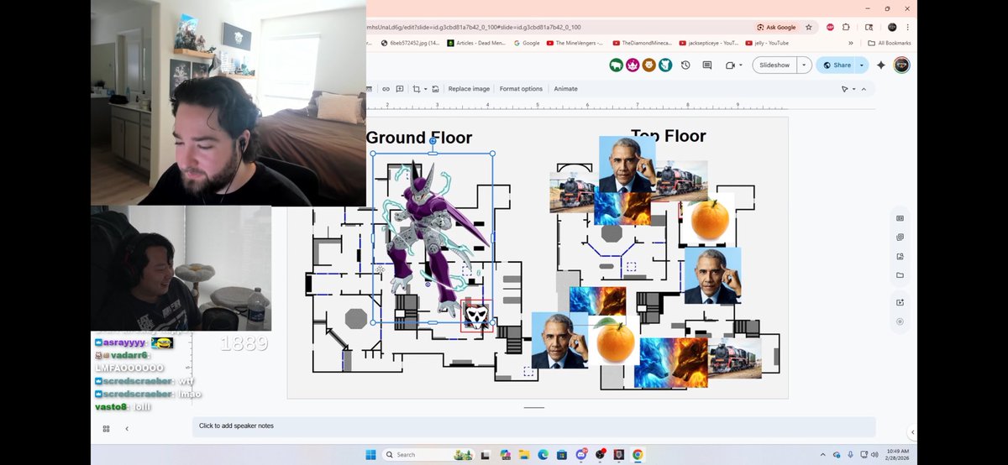
Task: Open Windows Start menu
Action: 370,454
